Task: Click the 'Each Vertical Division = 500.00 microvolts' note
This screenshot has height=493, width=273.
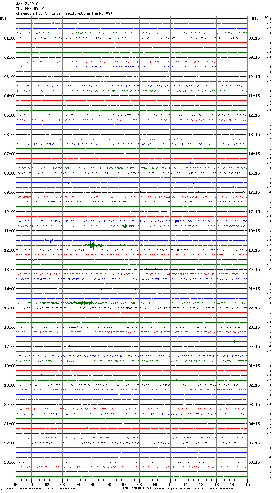Action: coord(41,489)
